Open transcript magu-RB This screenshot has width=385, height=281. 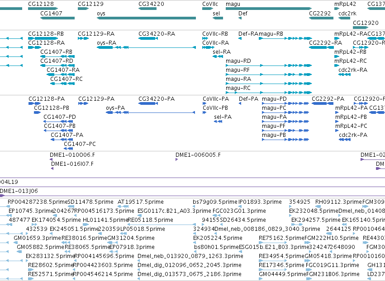coord(271,34)
